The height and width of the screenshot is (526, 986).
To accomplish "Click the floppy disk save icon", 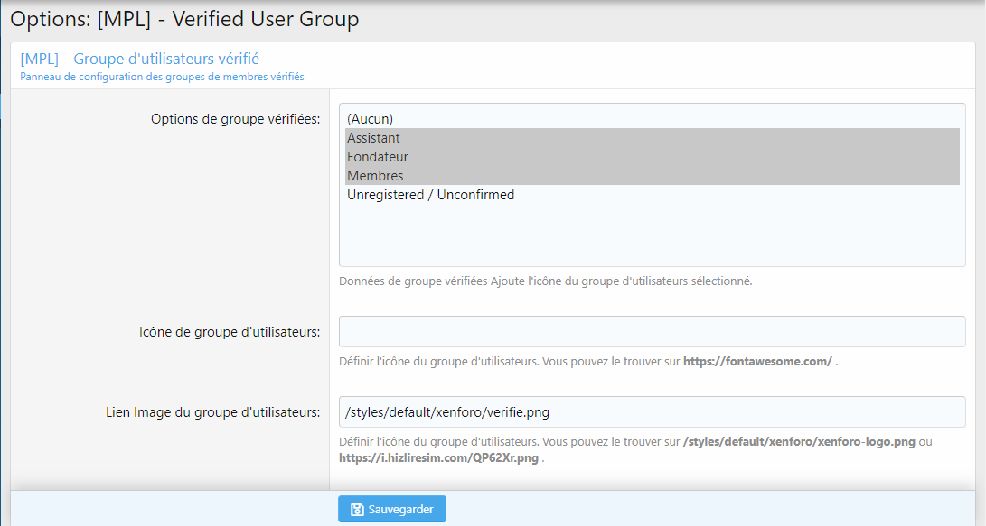I will point(357,510).
